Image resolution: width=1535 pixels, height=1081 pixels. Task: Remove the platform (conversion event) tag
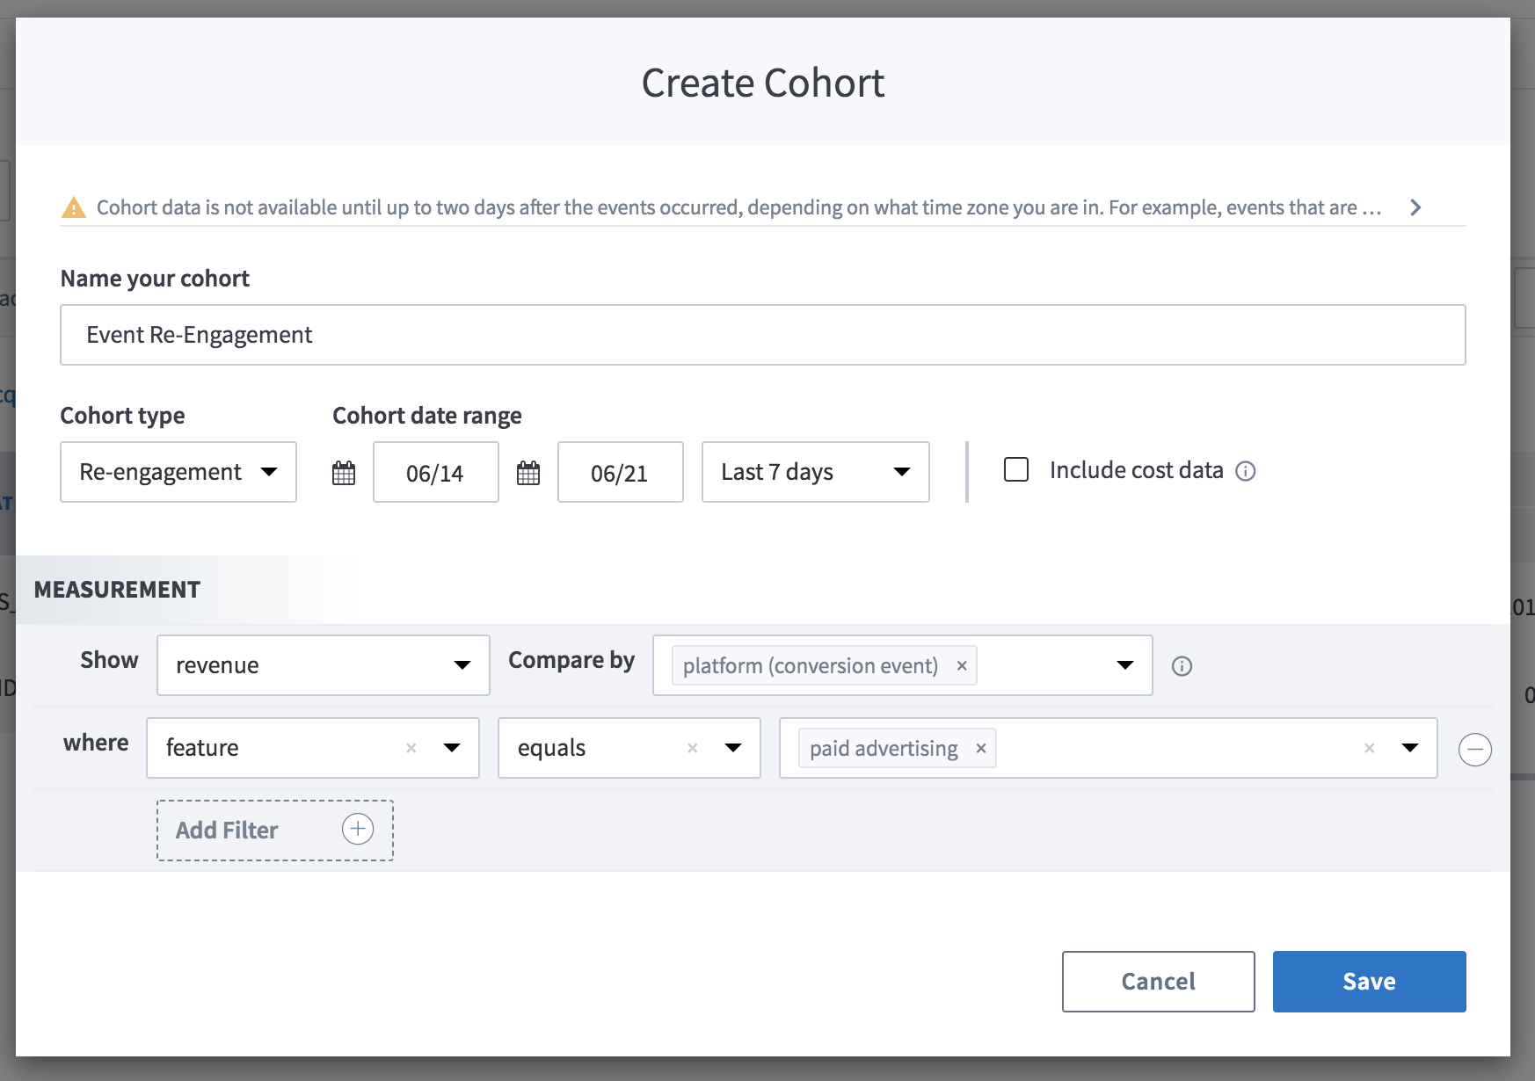pos(962,666)
